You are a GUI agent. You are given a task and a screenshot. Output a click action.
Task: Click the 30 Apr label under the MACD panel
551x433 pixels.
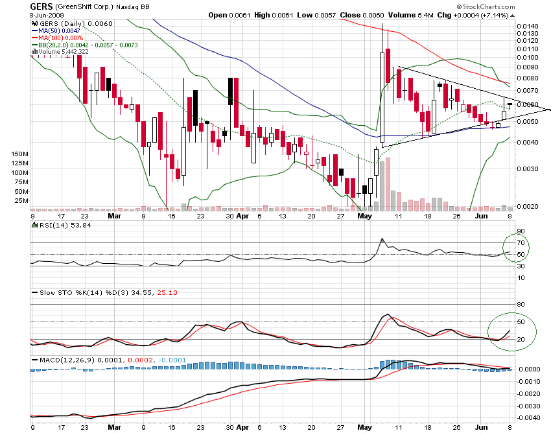coord(237,427)
